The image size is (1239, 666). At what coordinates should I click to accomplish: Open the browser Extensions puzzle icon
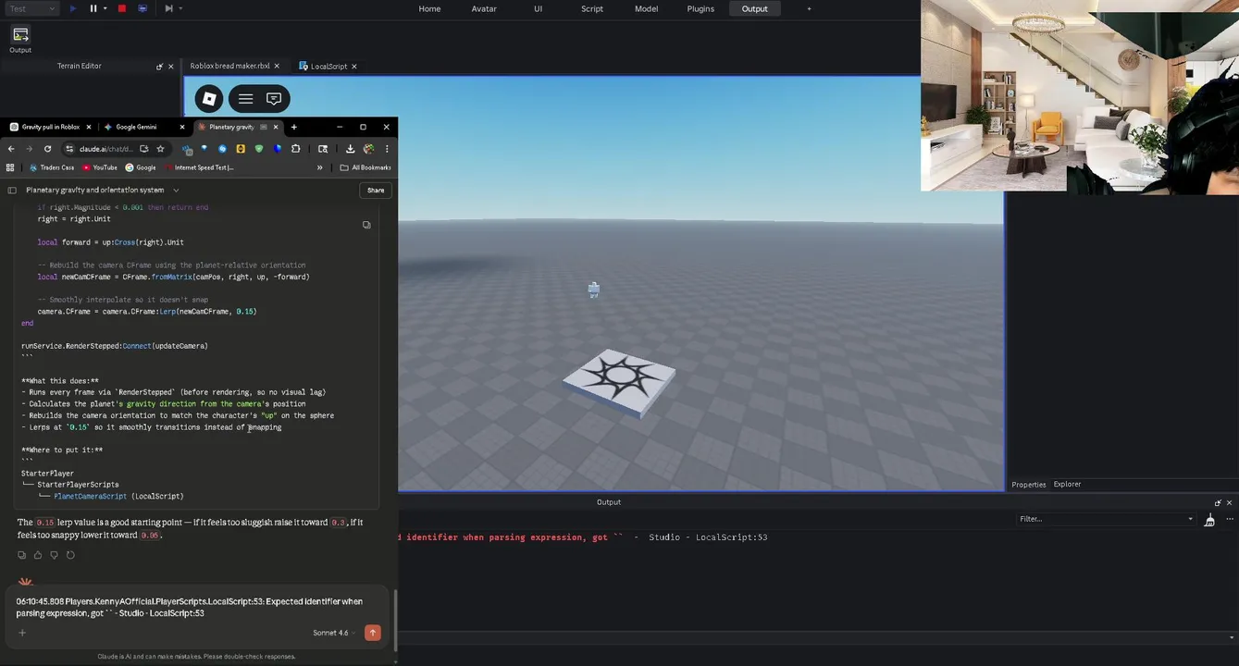click(x=296, y=148)
